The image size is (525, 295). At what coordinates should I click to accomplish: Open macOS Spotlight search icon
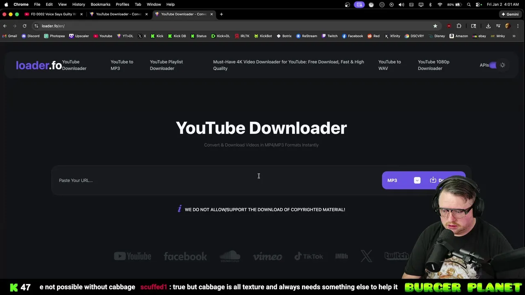tap(469, 5)
